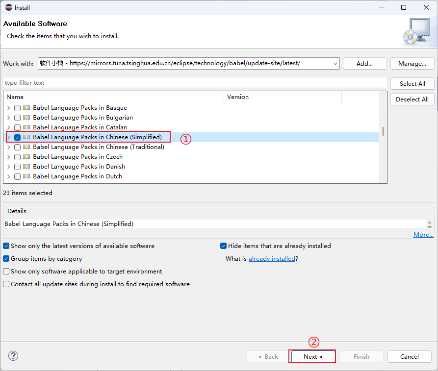Check the Dutch language pack checkbox
Screen dimensions: 438x371
[x=17, y=176]
